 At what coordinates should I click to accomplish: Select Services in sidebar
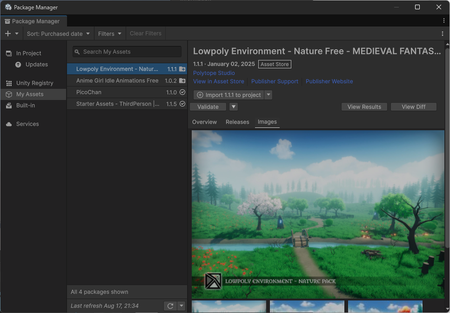[34, 124]
